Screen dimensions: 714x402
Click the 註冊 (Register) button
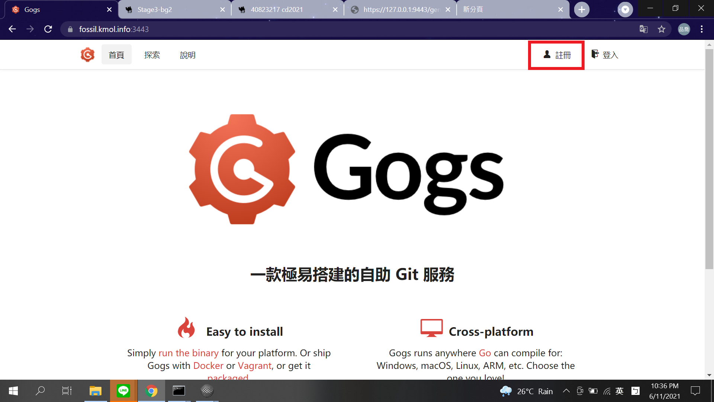tap(556, 55)
